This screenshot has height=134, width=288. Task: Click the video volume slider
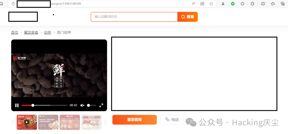[91, 105]
